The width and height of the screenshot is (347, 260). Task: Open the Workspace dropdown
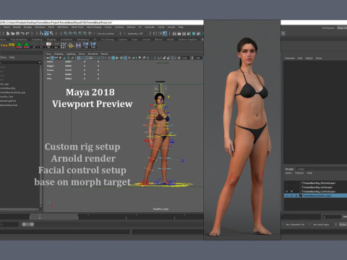[x=342, y=28]
